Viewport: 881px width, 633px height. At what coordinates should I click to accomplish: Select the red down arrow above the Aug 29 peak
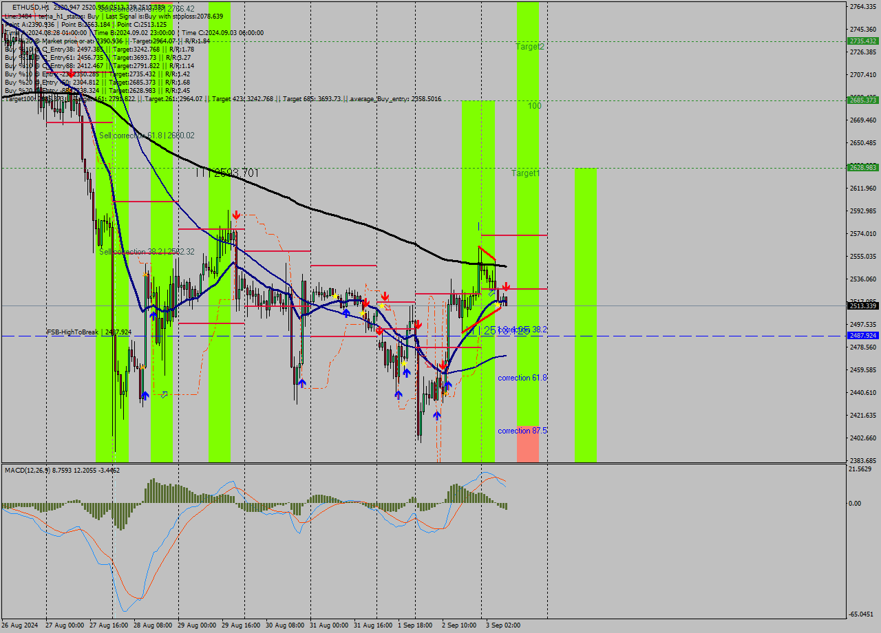tap(236, 215)
